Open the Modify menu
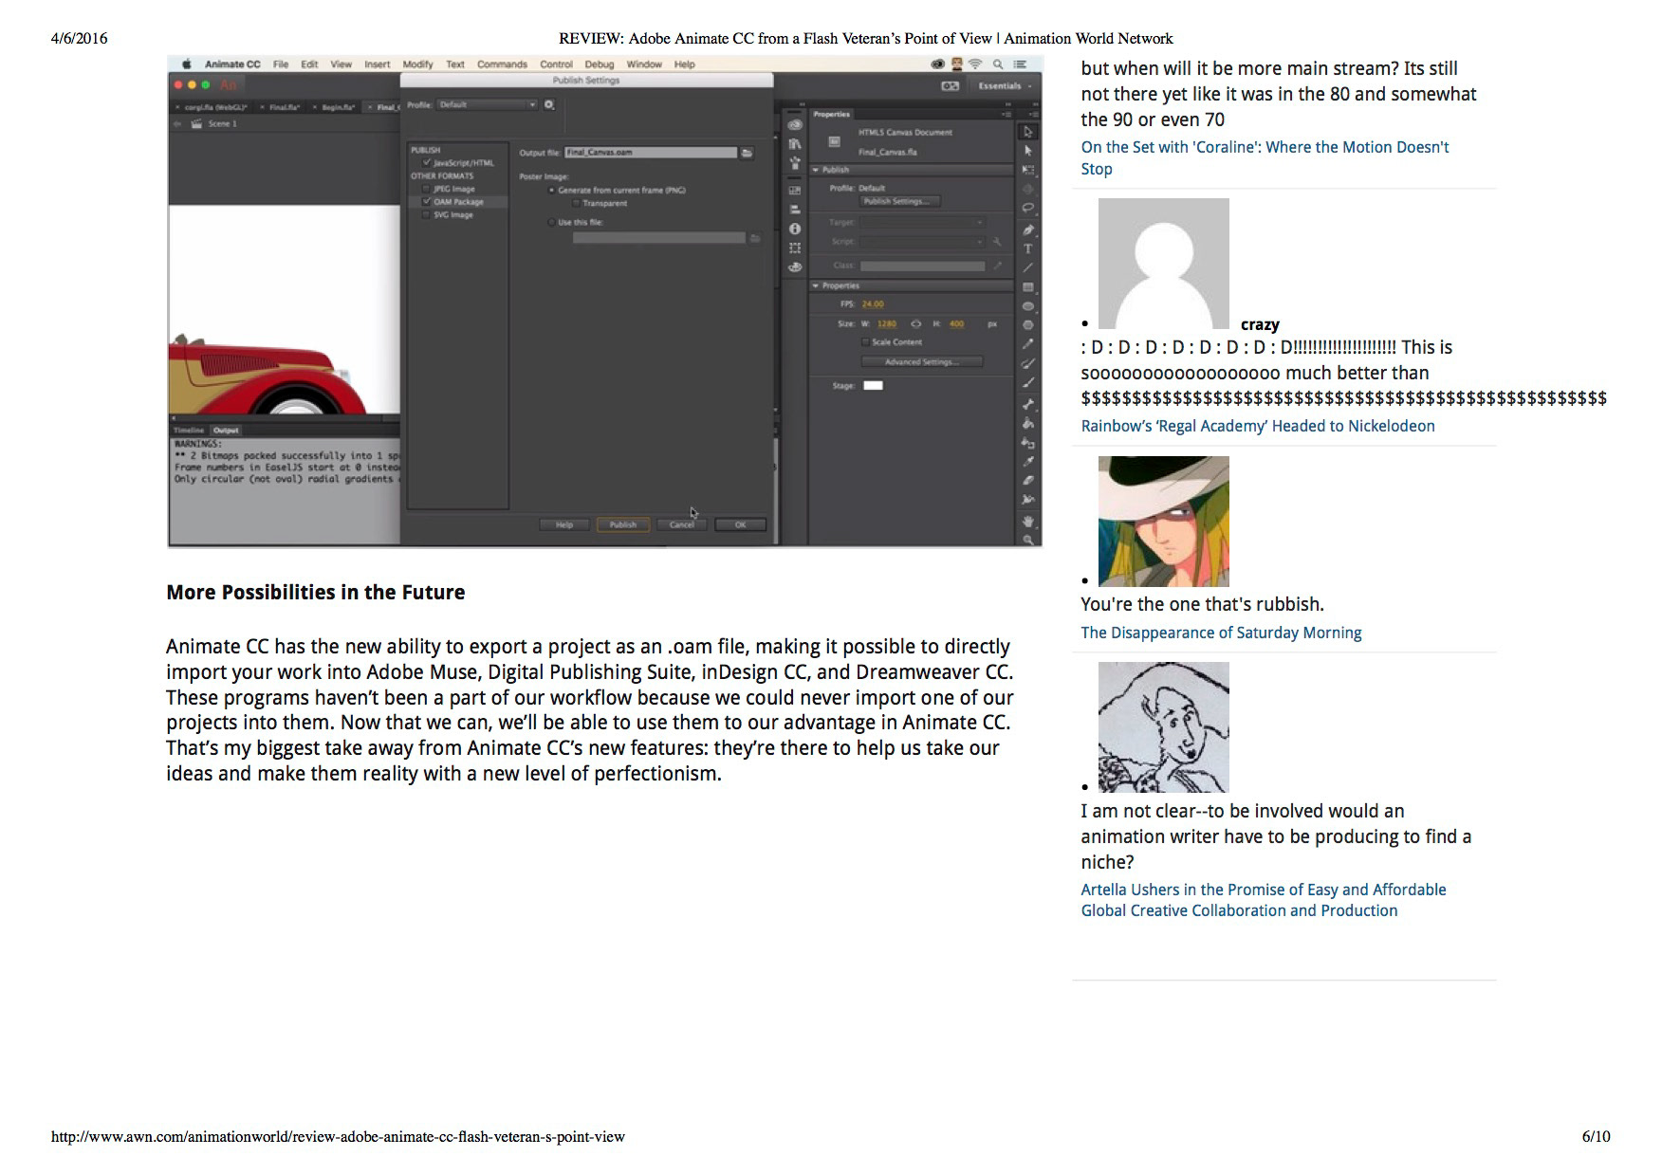The width and height of the screenshot is (1662, 1175). (x=417, y=64)
